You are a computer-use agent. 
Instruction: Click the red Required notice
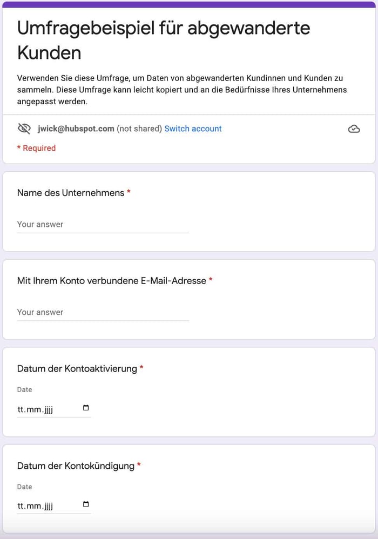coord(36,148)
